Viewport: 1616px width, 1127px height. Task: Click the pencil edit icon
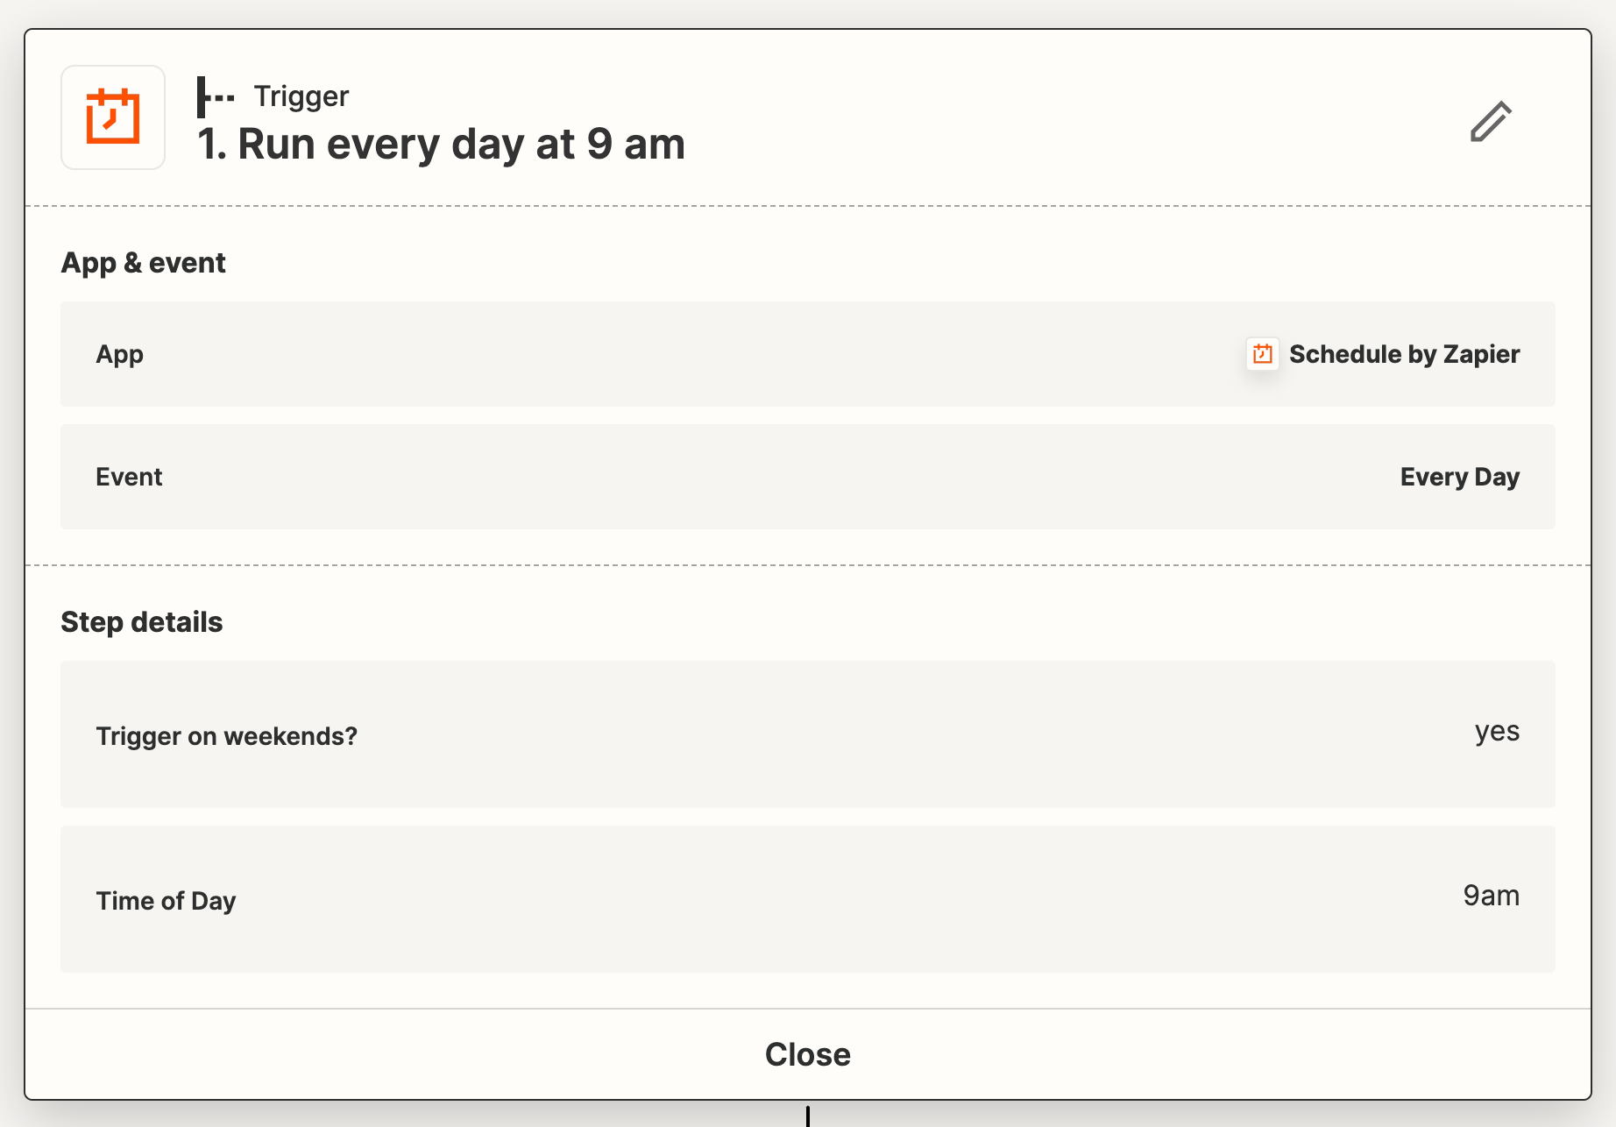tap(1491, 121)
